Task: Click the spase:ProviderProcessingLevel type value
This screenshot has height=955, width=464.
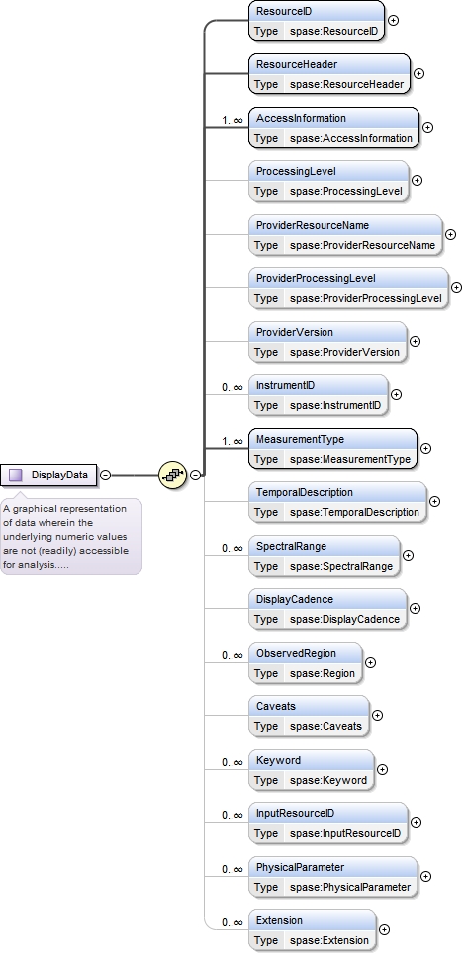Action: (x=365, y=299)
